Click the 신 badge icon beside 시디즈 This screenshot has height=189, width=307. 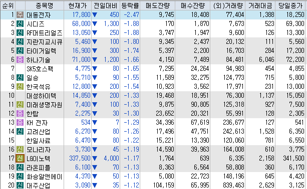20,24
